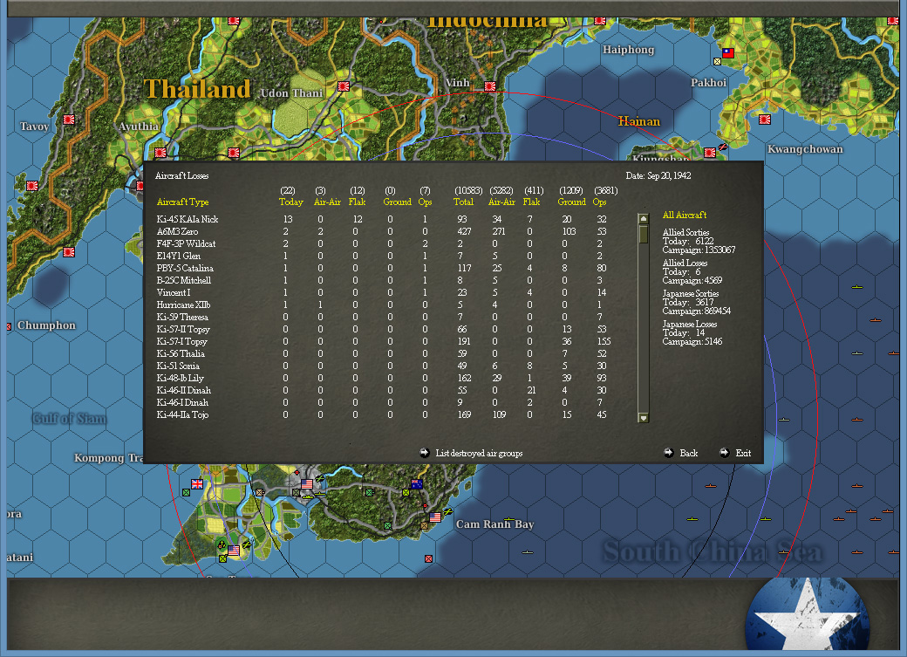Click the British flag base below the dialog
Image resolution: width=907 pixels, height=657 pixels.
[x=197, y=484]
